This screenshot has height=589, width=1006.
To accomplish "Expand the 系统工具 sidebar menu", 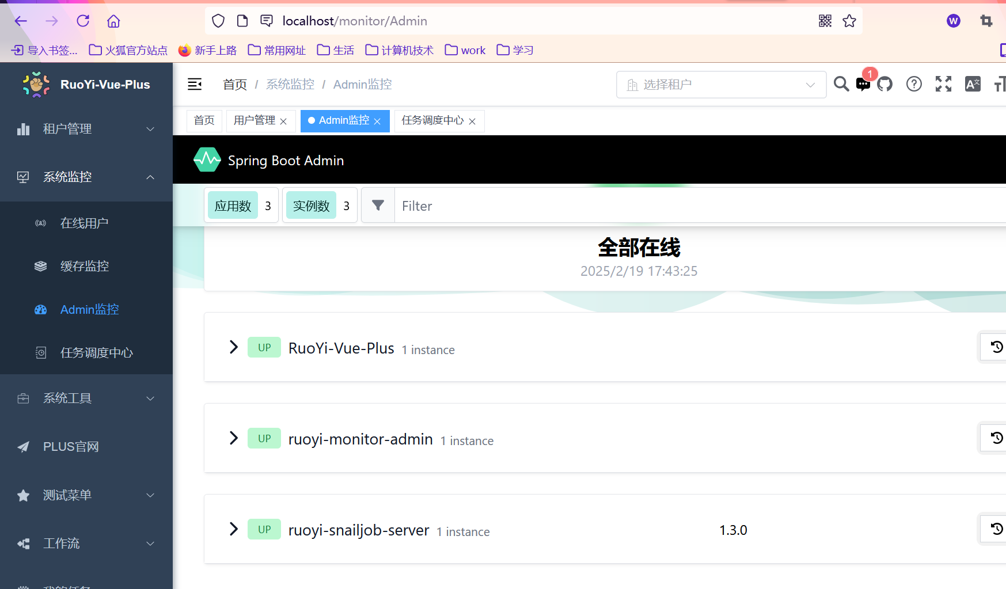I will coord(86,398).
